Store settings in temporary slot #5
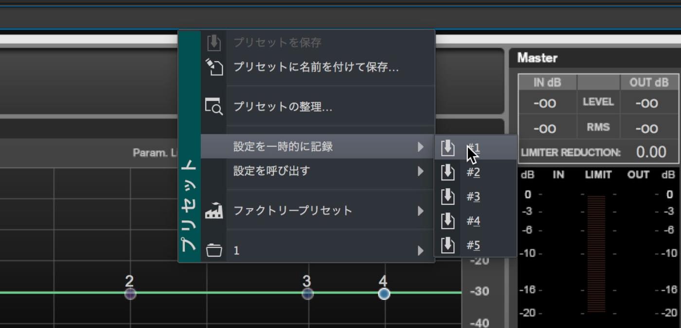This screenshot has width=681, height=328. point(475,245)
